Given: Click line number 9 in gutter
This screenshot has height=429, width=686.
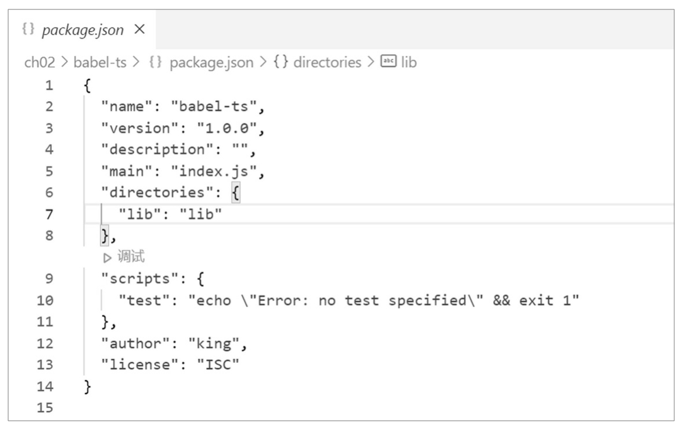Looking at the screenshot, I should [49, 279].
